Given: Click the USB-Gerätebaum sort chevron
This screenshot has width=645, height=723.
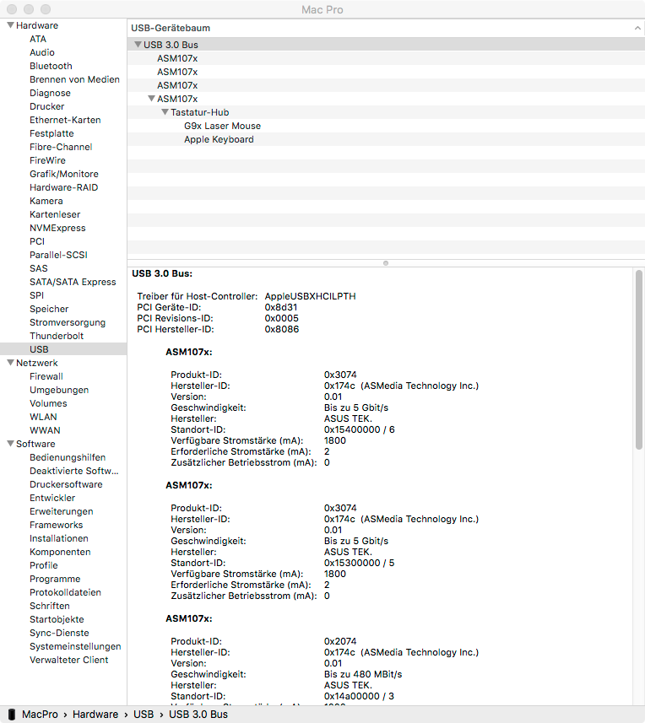Looking at the screenshot, I should click(637, 28).
